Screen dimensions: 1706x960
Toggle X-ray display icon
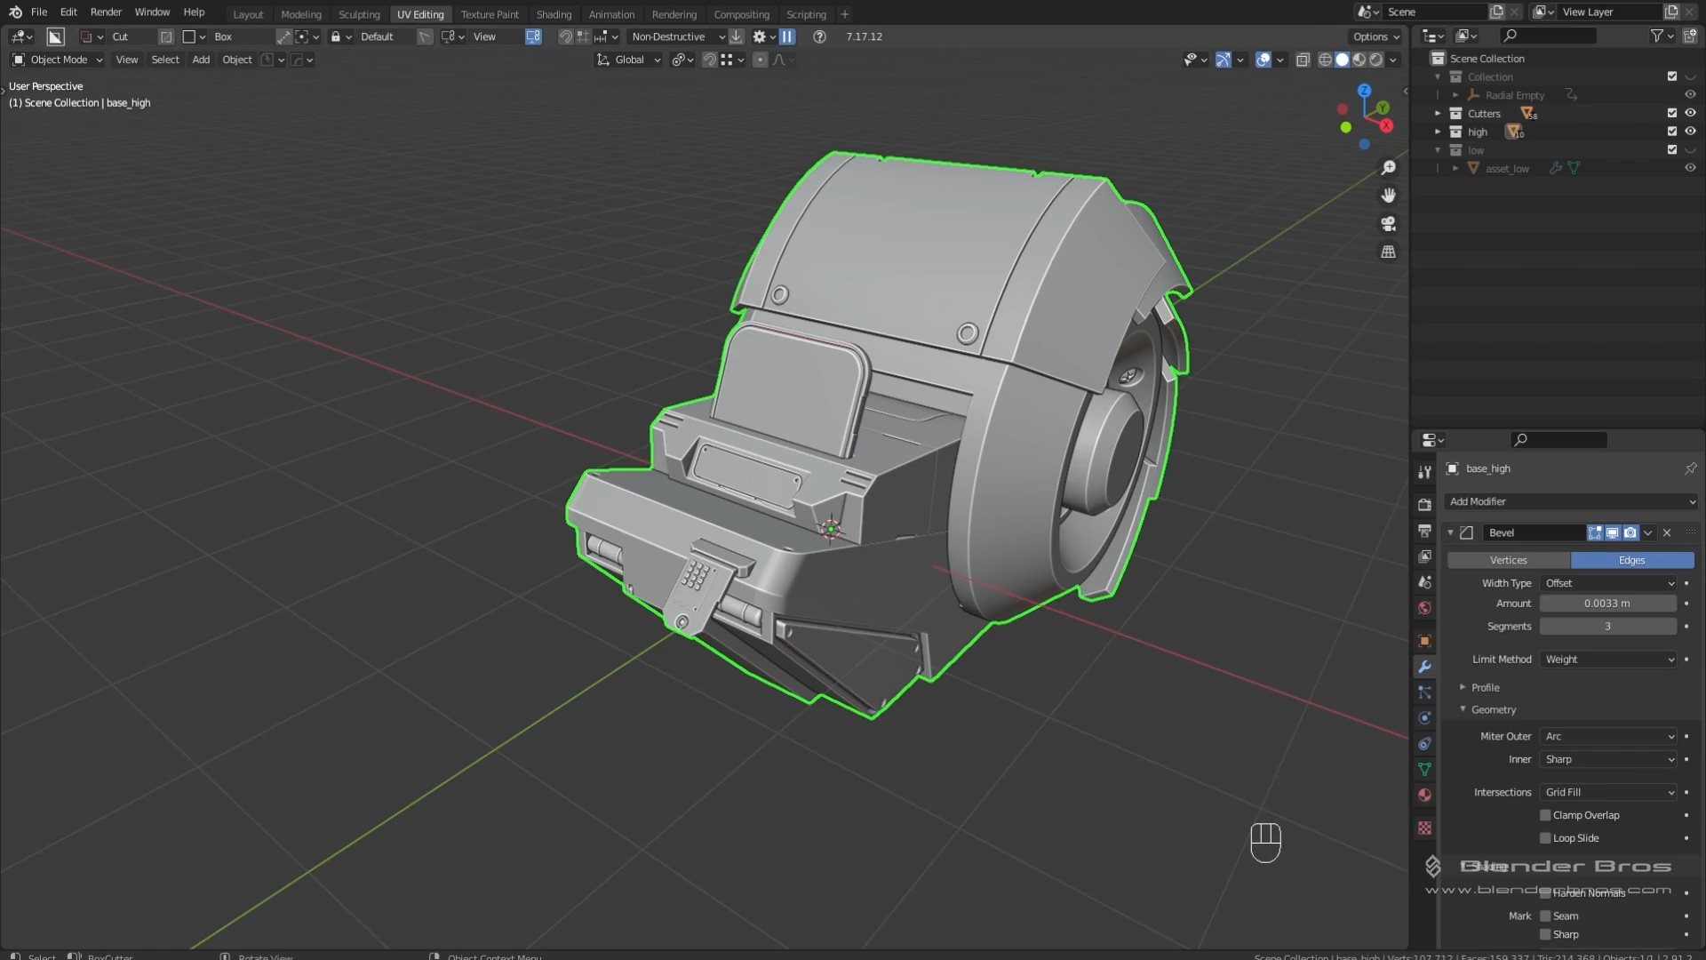(x=1303, y=60)
